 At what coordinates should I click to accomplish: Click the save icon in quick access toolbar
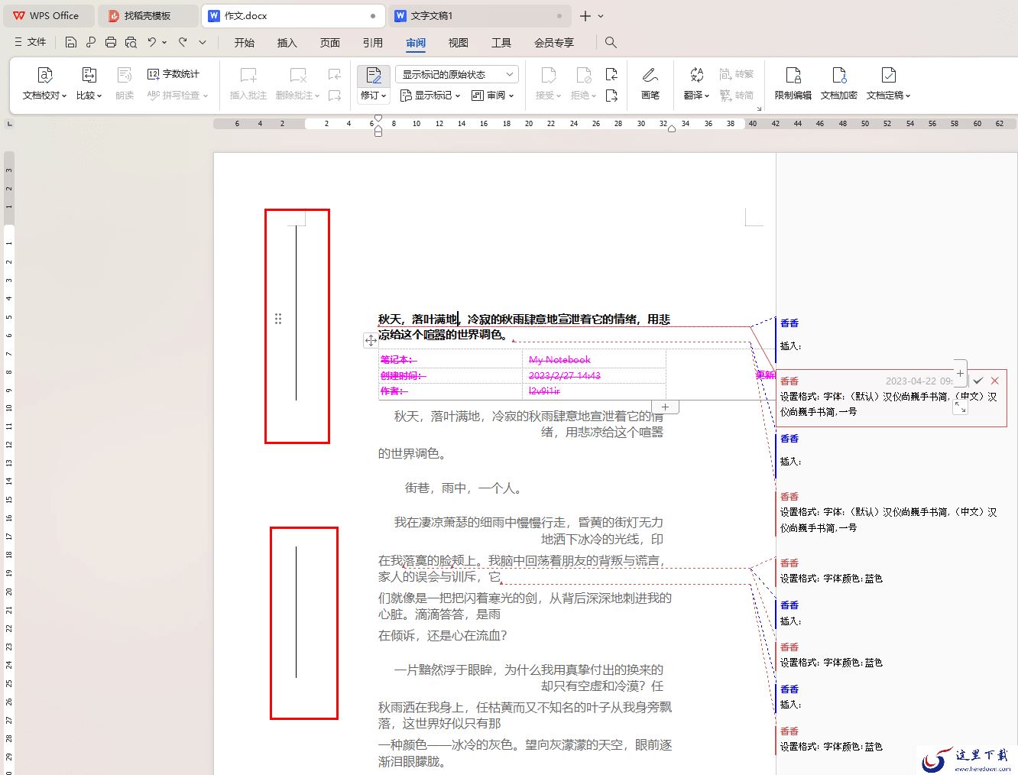(71, 43)
